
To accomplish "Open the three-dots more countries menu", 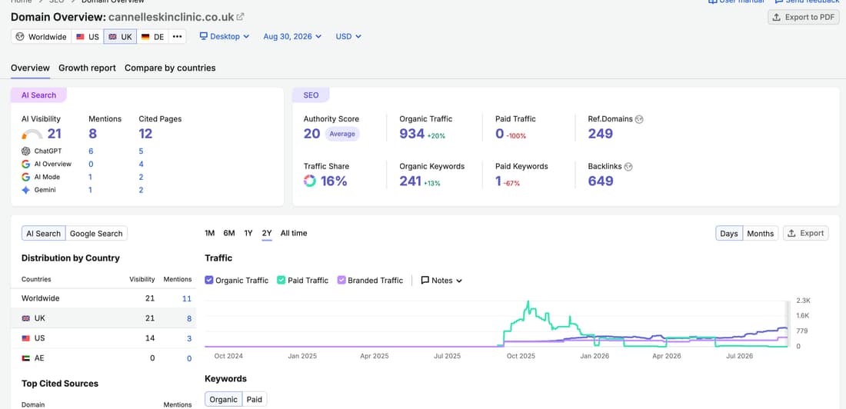I will pos(177,37).
